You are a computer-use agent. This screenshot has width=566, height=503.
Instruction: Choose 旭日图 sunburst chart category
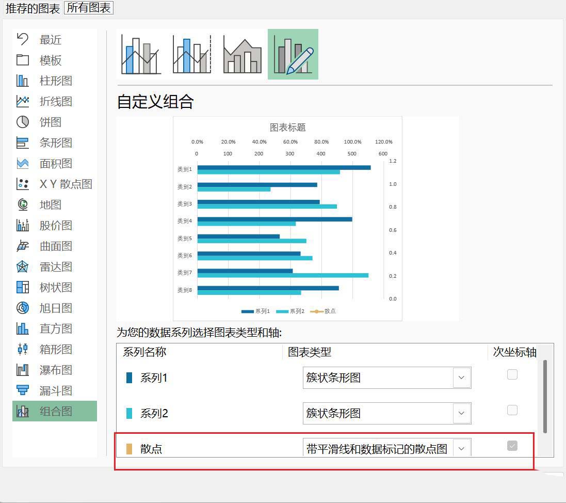56,308
